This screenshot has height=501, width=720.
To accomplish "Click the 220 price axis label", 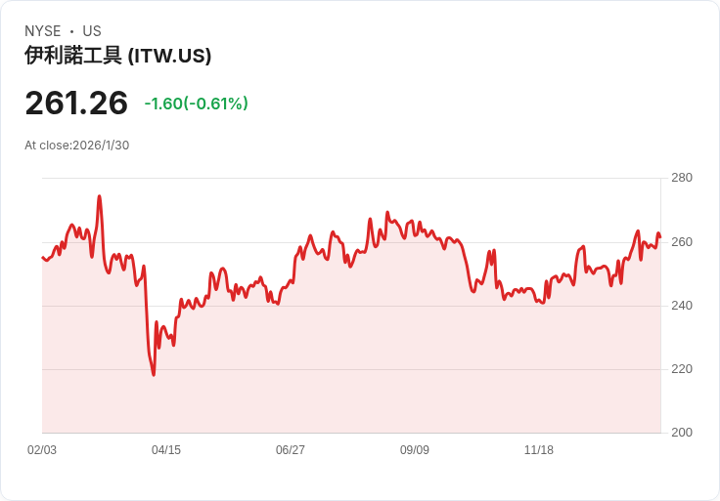I will point(682,369).
